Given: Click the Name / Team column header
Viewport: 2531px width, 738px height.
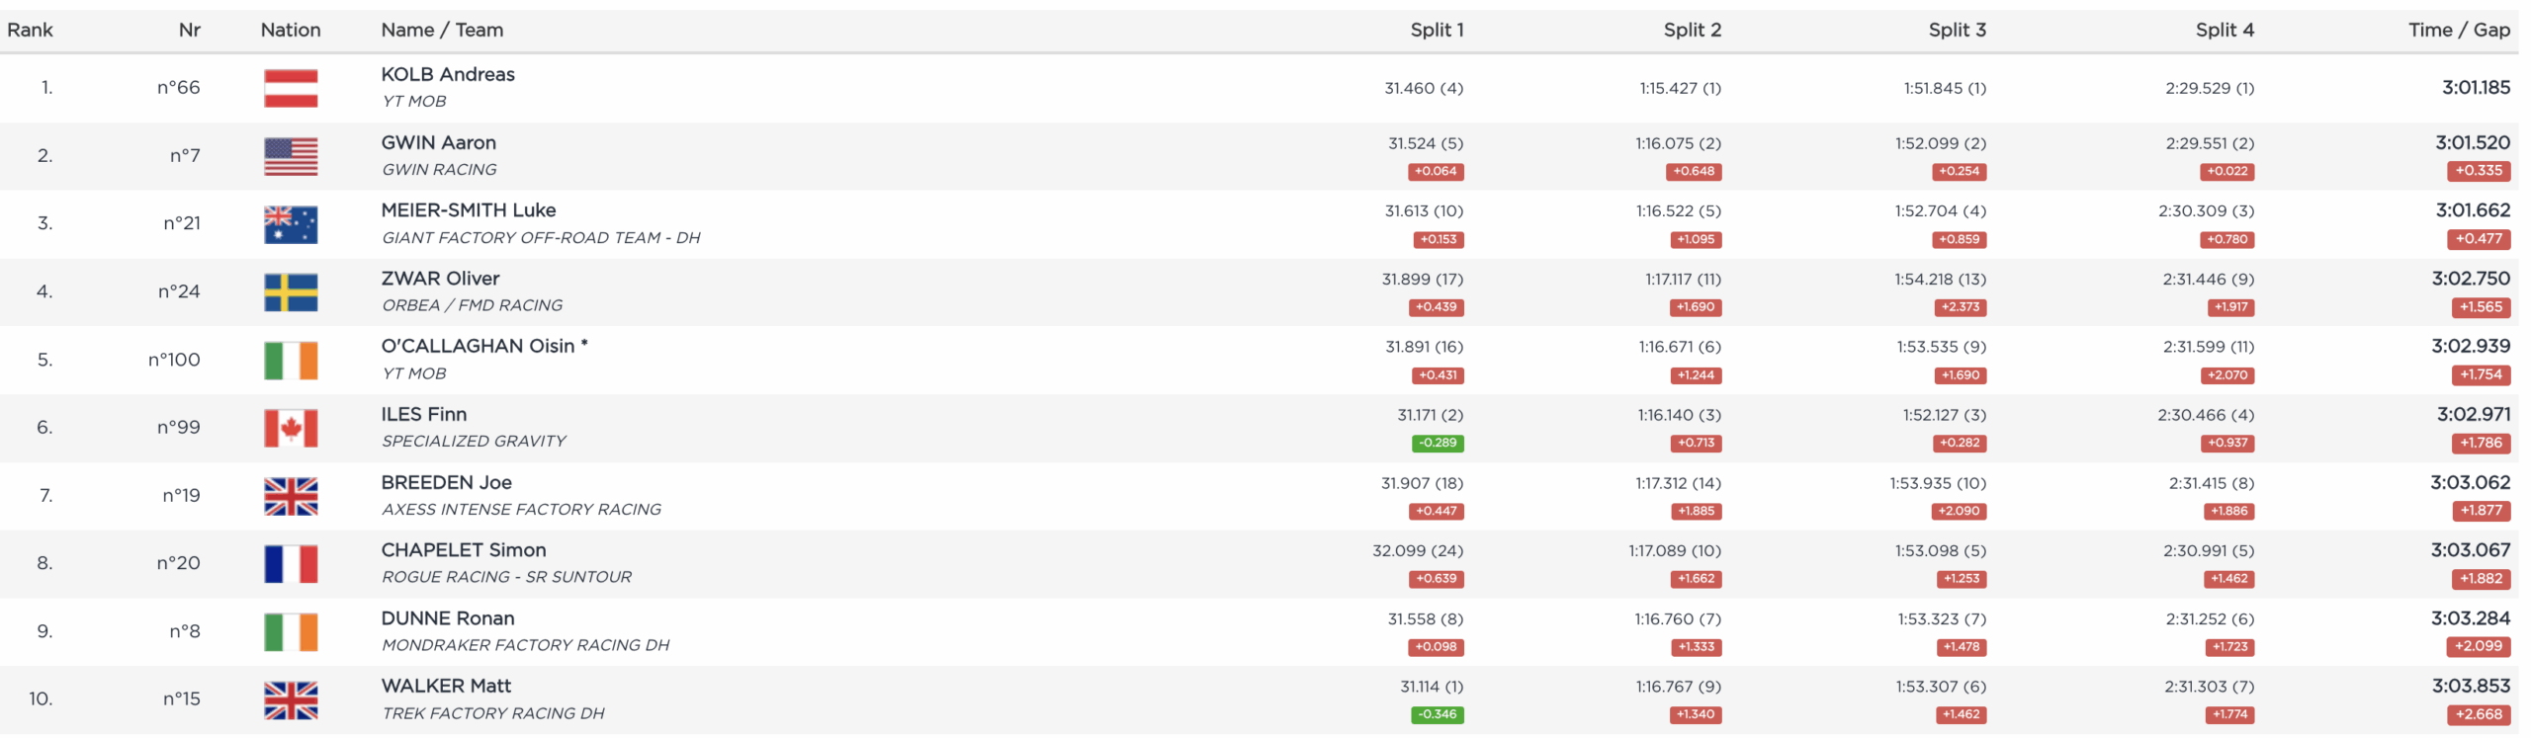Looking at the screenshot, I should [x=442, y=30].
